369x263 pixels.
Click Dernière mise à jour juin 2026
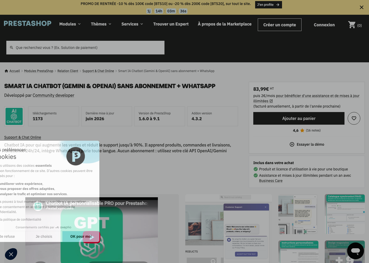107,116
